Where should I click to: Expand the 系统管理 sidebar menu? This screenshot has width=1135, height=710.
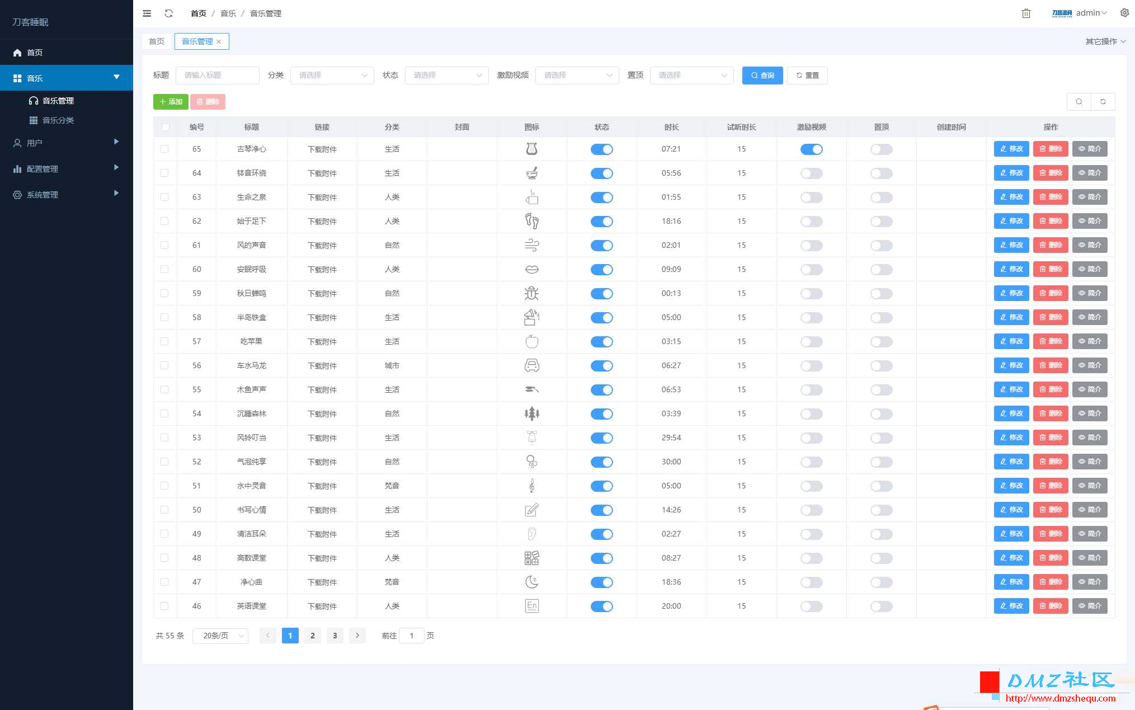point(67,194)
